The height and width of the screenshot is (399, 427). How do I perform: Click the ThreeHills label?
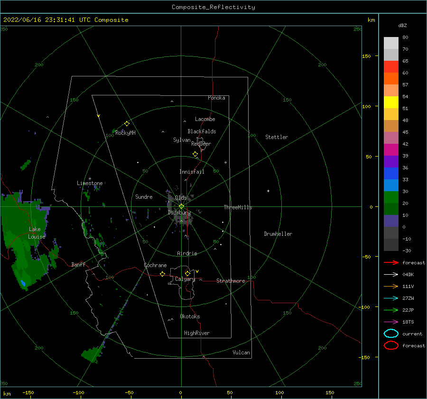pyautogui.click(x=238, y=207)
